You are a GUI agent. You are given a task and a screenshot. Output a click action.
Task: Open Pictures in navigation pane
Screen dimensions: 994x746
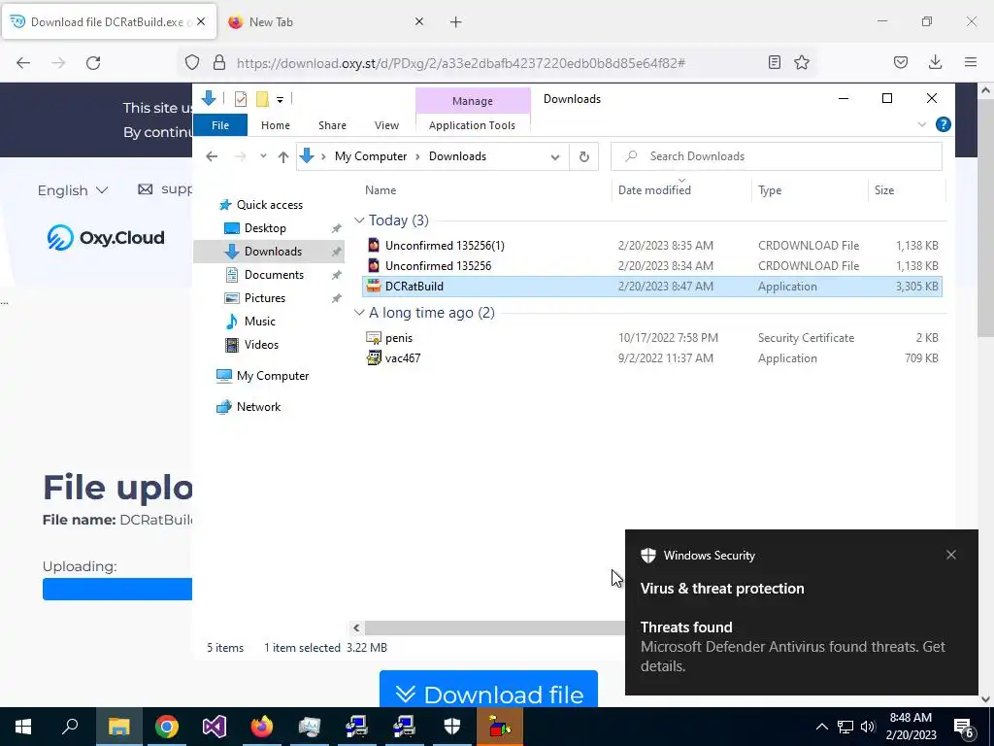coord(264,298)
